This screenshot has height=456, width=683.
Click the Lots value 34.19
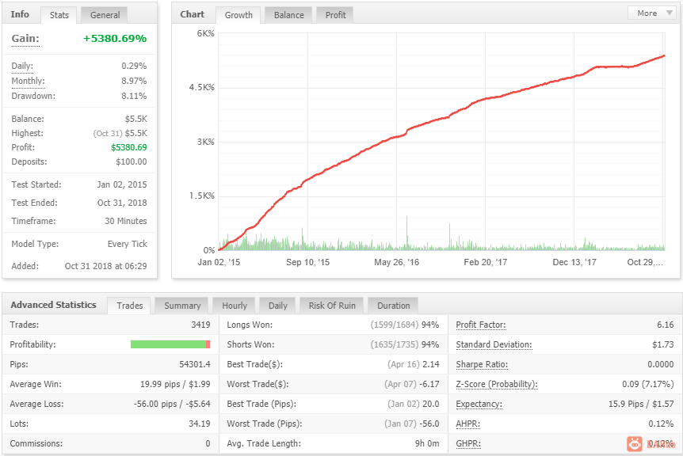200,424
